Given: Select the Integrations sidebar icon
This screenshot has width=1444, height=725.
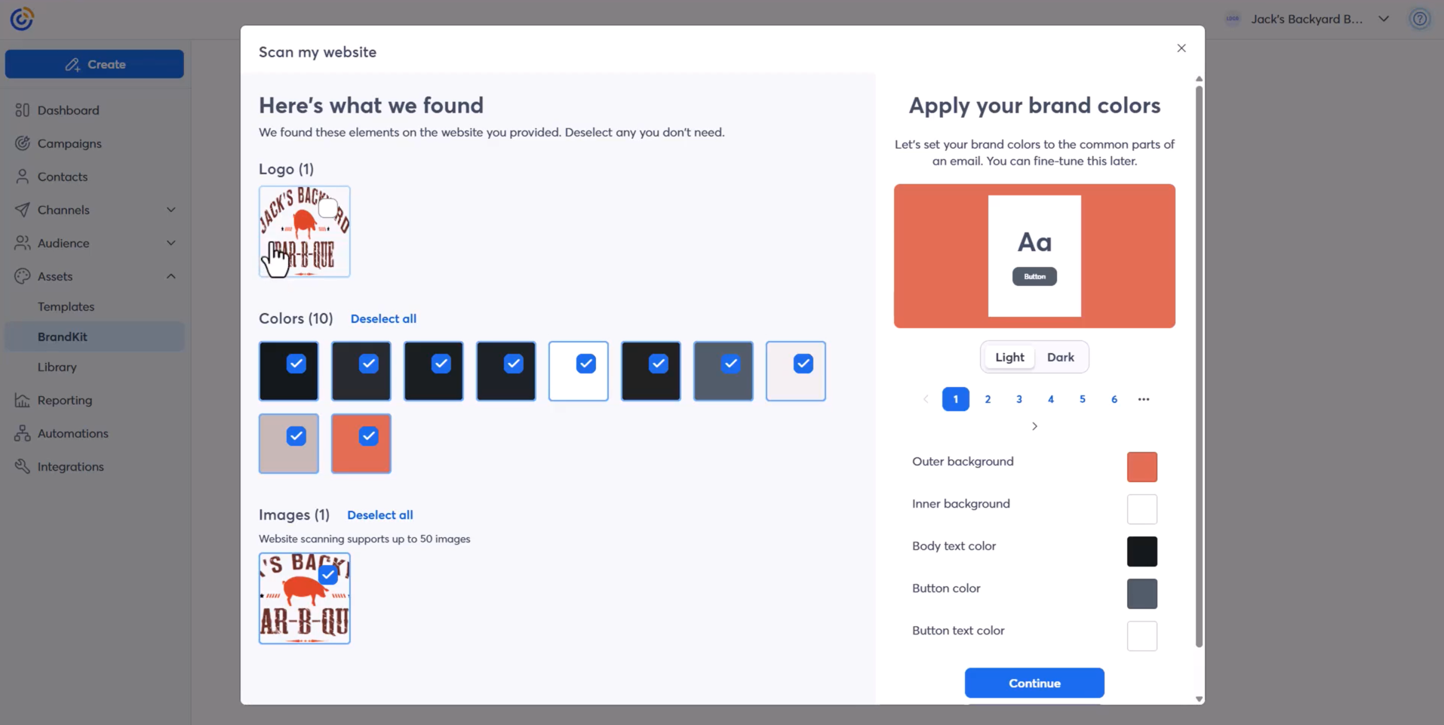Looking at the screenshot, I should pyautogui.click(x=22, y=466).
